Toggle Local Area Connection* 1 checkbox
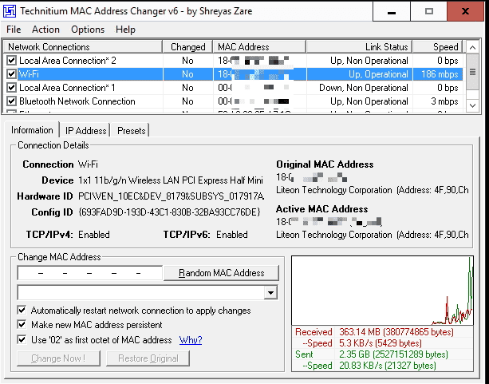 tap(11, 87)
